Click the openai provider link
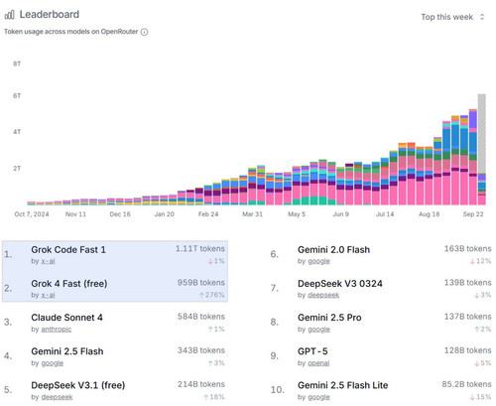The height and width of the screenshot is (406, 496). (318, 363)
